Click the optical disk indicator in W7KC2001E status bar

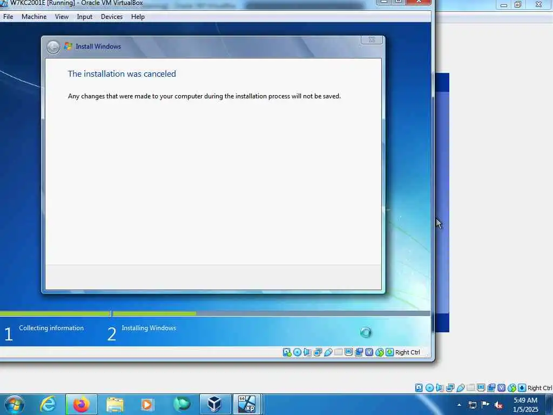[x=298, y=352]
